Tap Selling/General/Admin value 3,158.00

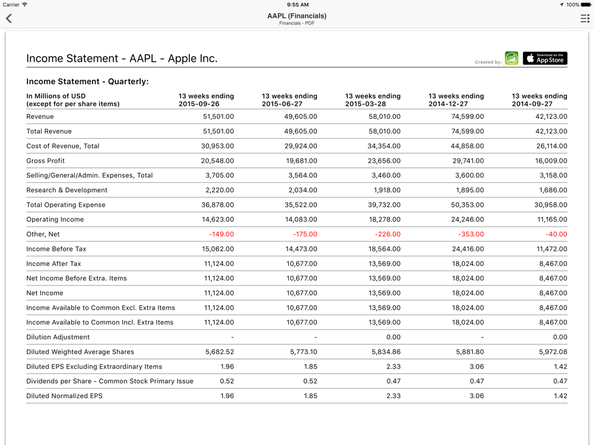(x=554, y=175)
